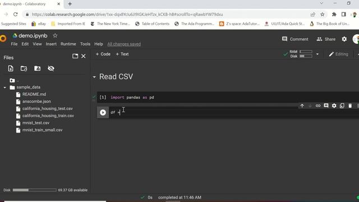The width and height of the screenshot is (359, 202).
Task: Select anscombe.json file
Action: point(36,102)
